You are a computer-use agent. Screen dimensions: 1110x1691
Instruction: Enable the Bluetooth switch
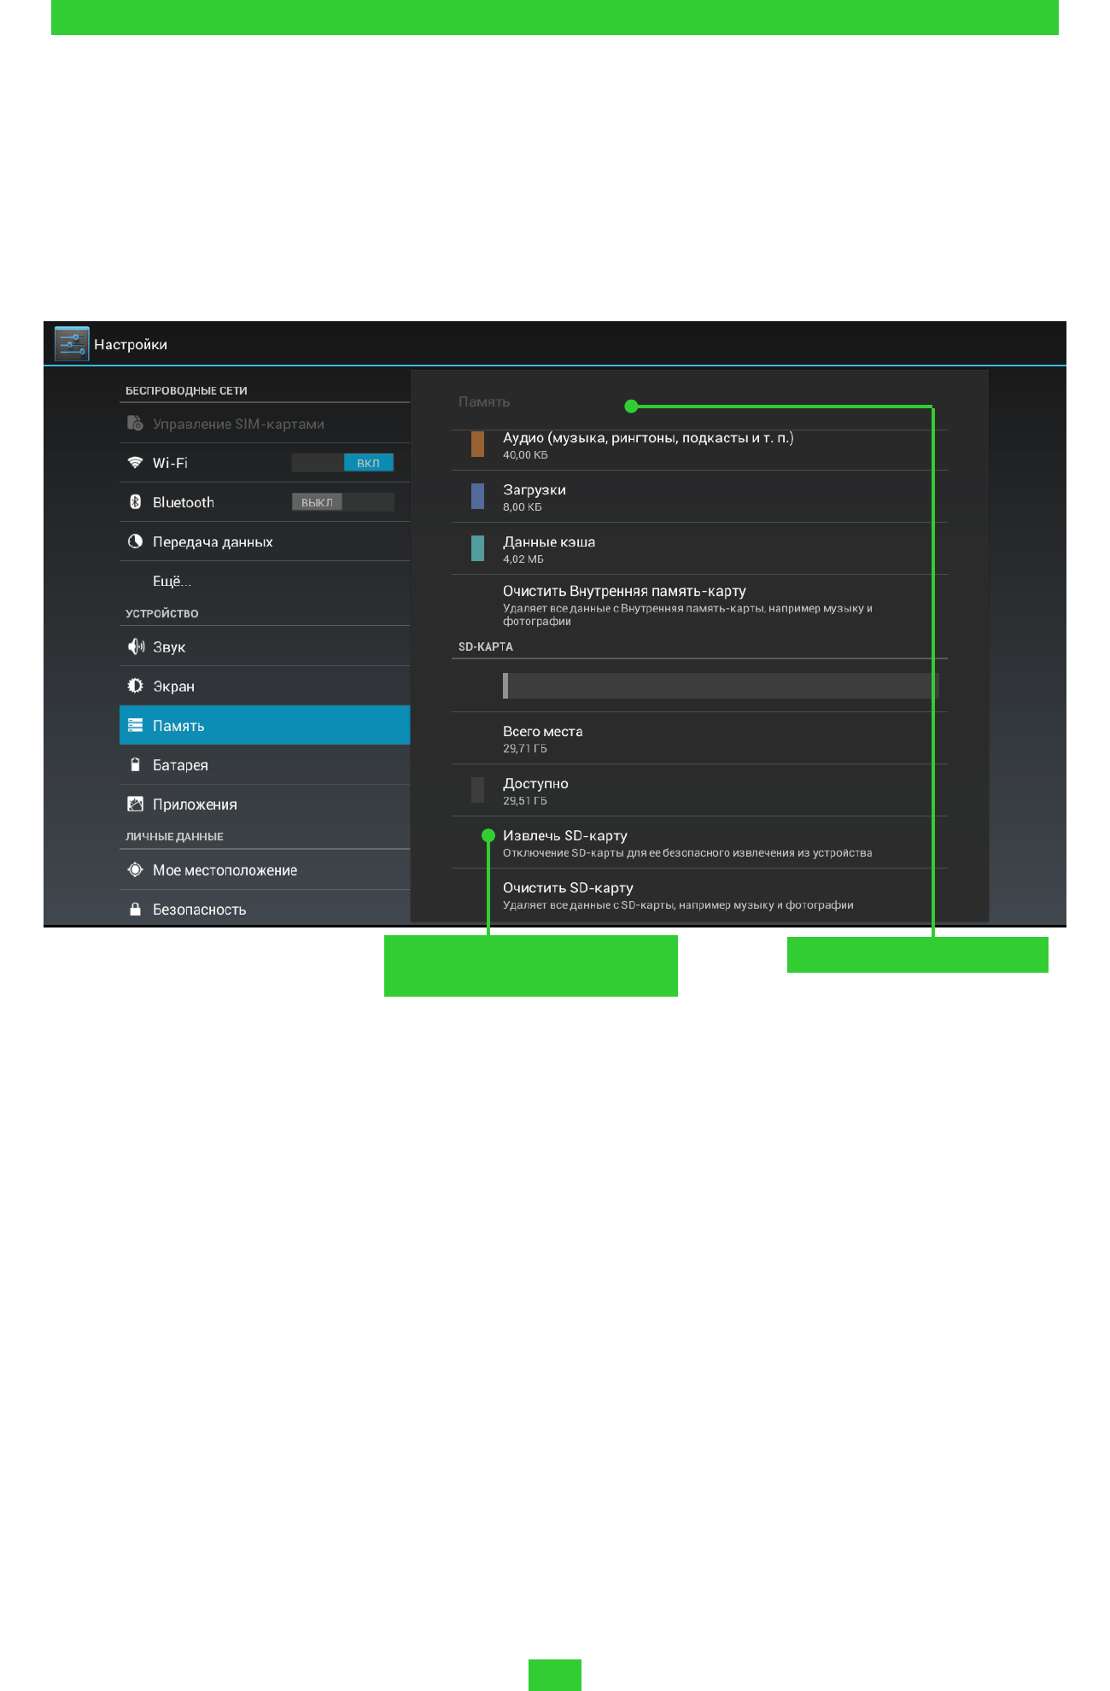point(342,502)
